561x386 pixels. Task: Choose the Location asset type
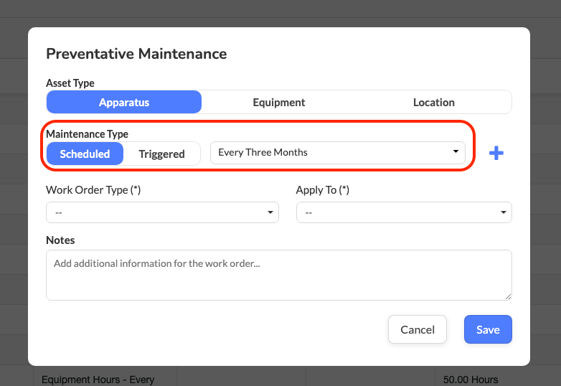click(433, 103)
